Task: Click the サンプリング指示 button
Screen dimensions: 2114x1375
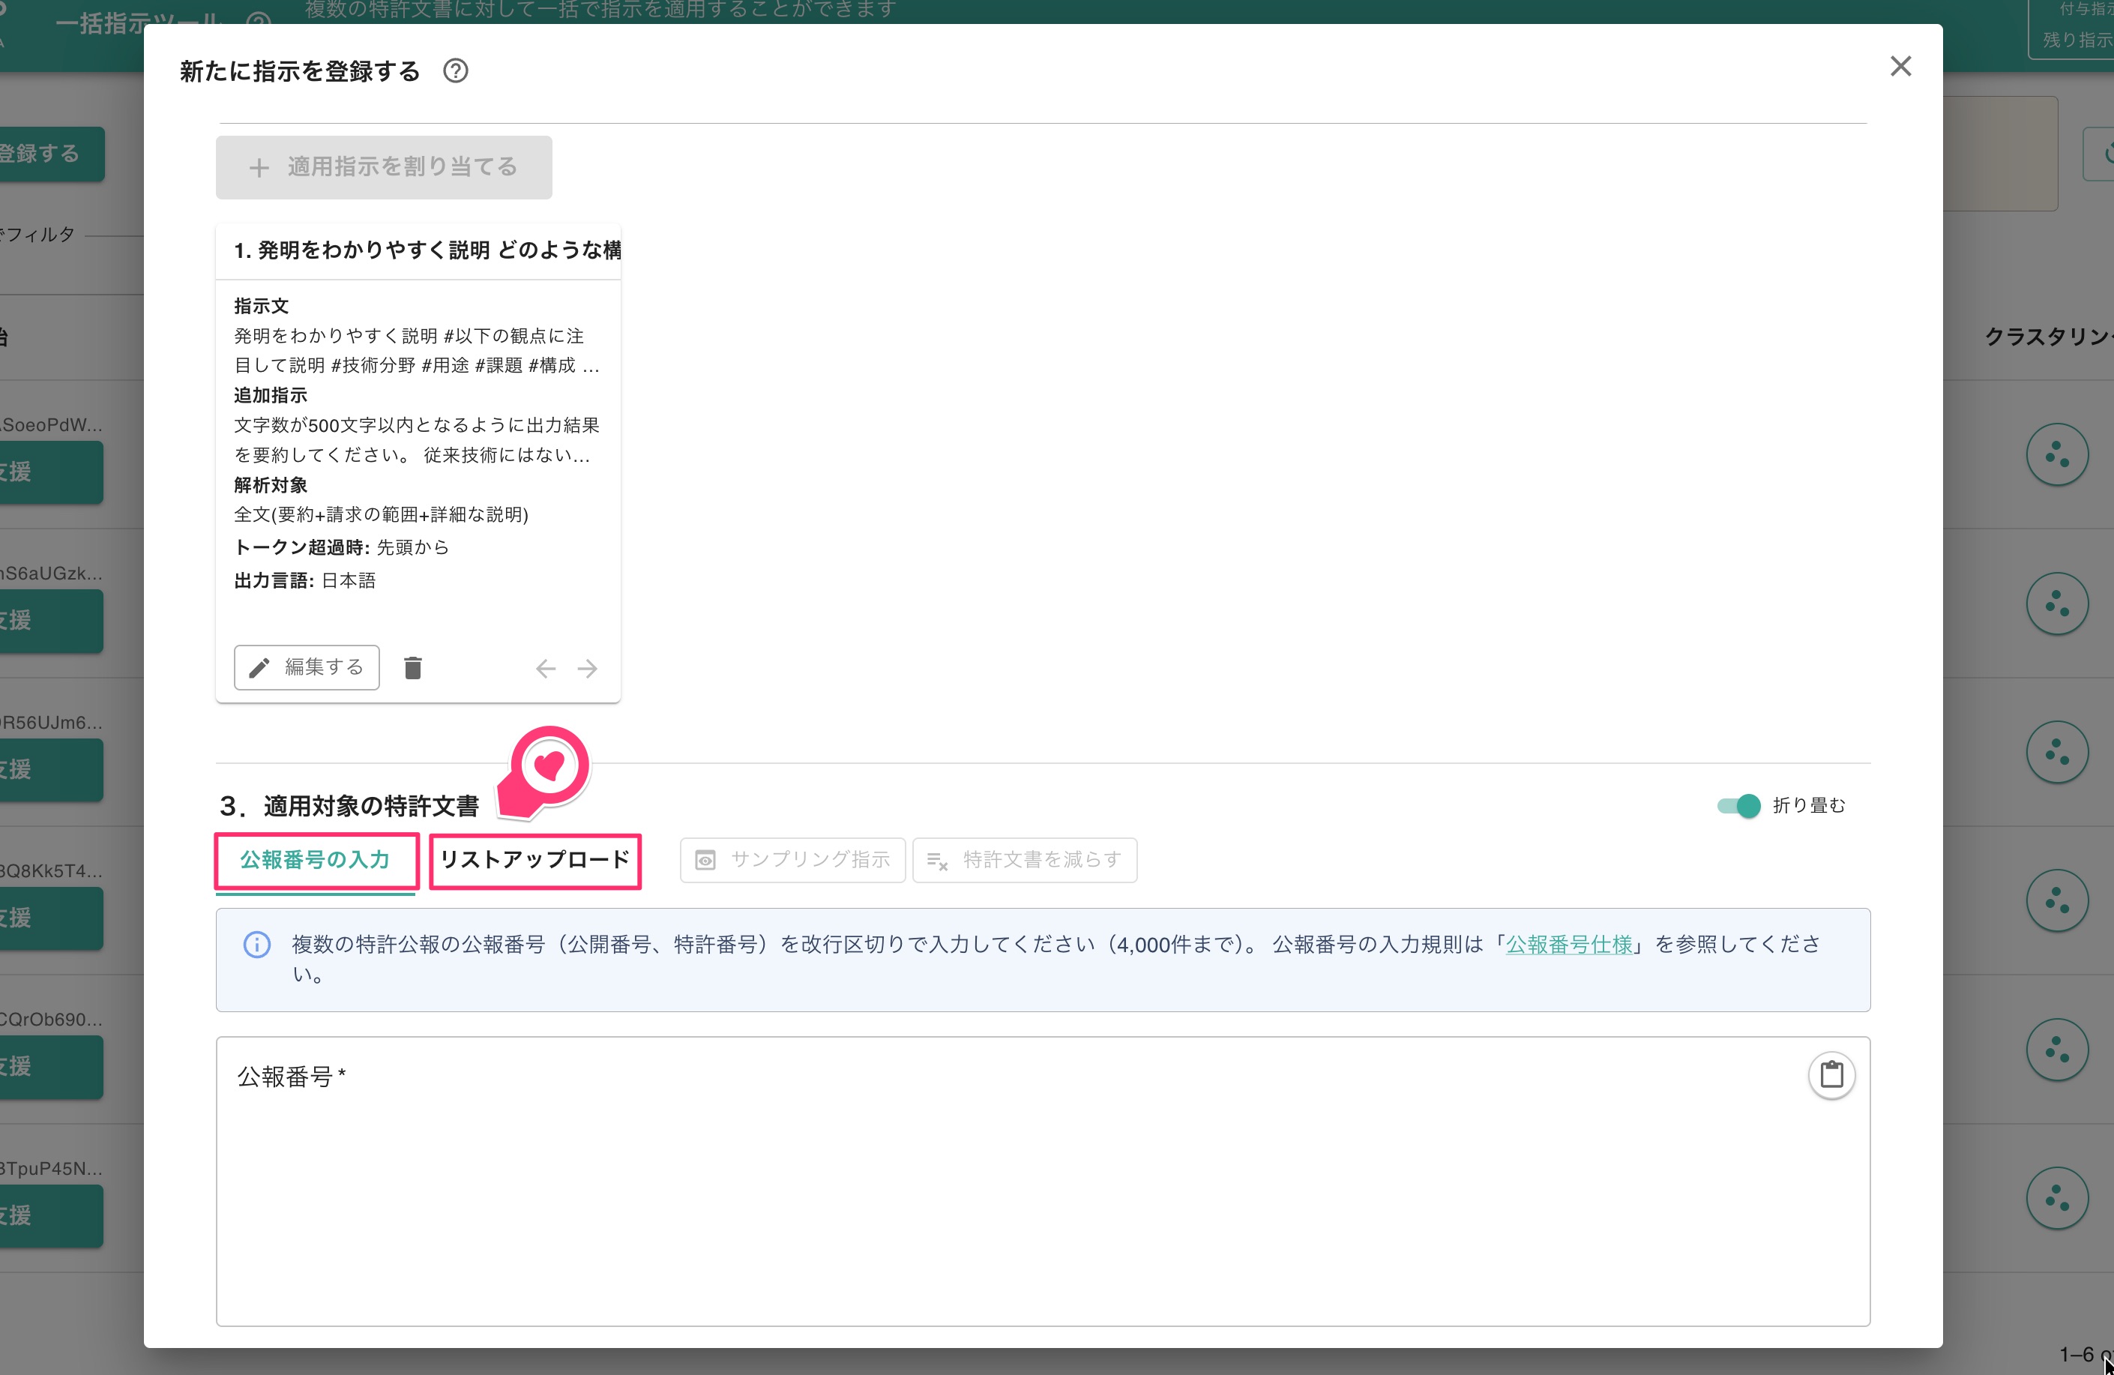Action: coord(792,860)
